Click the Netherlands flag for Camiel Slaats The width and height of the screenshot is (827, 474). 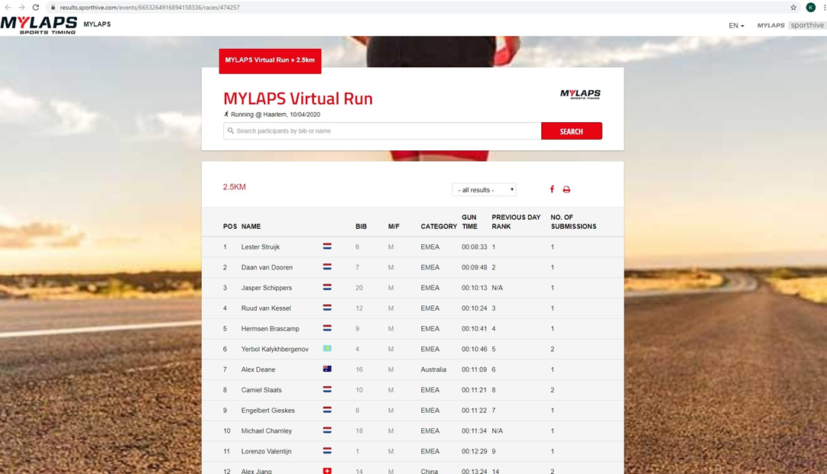[327, 390]
